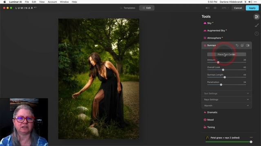Image resolution: width=261 pixels, height=146 pixels.
Task: Open the Apple menu
Action: [4, 2]
